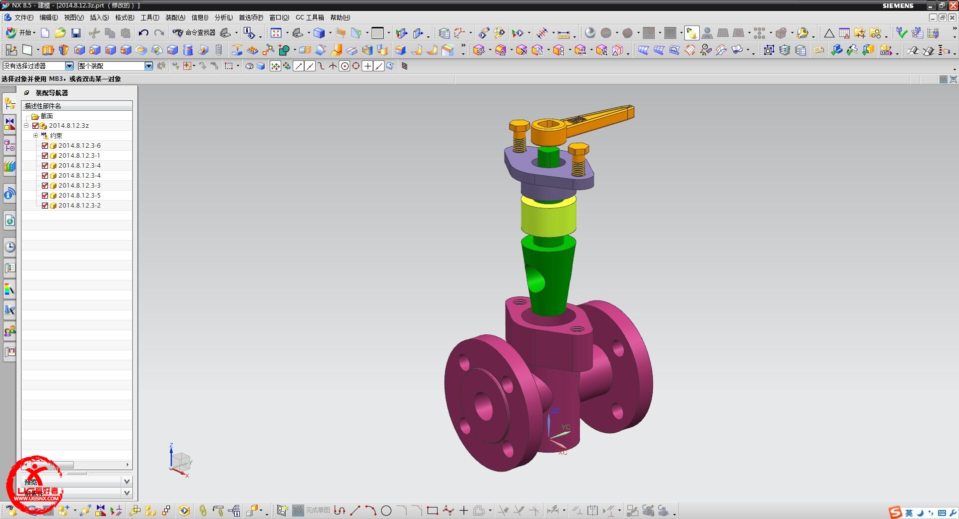Open the Part Navigator sidebar icon
The image size is (959, 519).
(9, 145)
